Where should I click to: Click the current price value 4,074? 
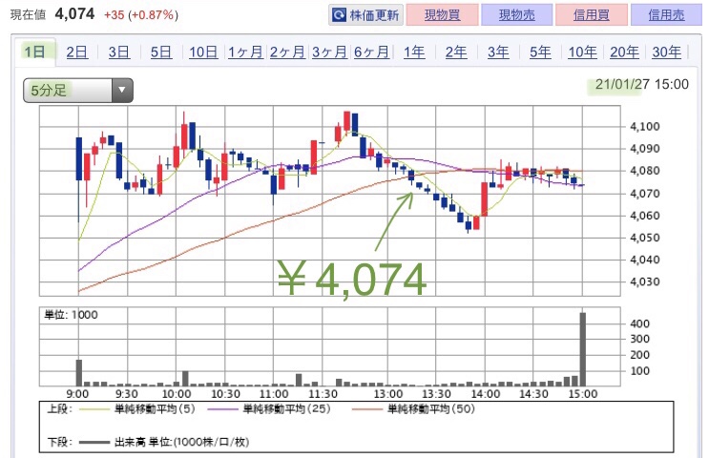click(x=74, y=14)
